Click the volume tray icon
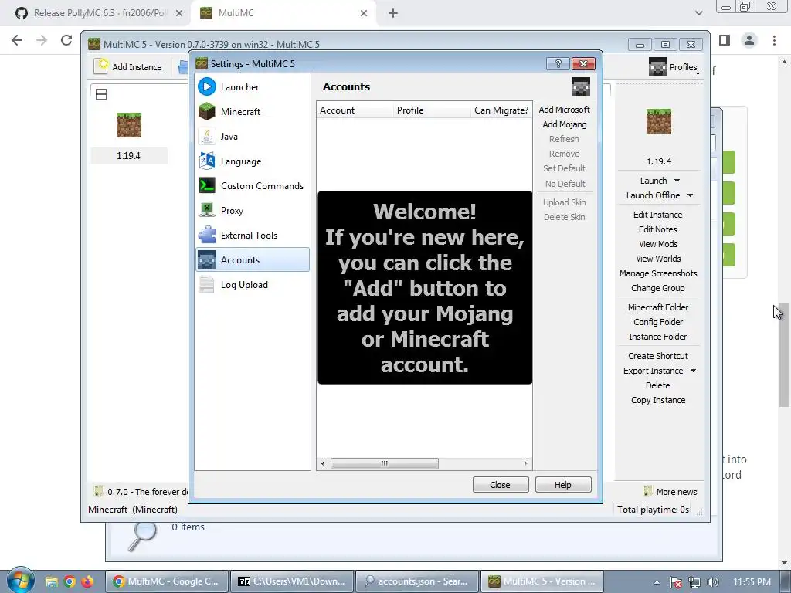 [x=713, y=582]
